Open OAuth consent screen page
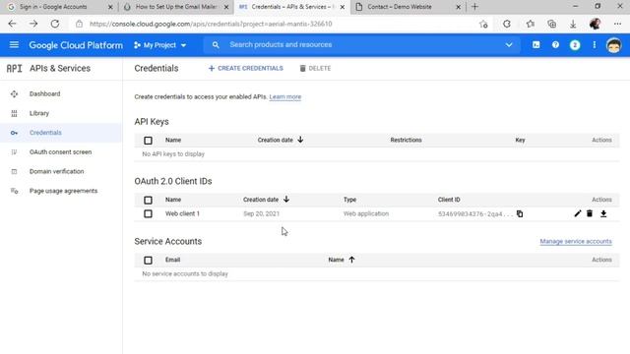 60,152
